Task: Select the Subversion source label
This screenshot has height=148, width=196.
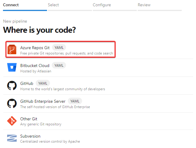Action: (x=30, y=136)
